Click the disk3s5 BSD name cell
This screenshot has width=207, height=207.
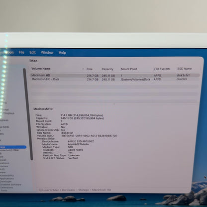point(182,79)
